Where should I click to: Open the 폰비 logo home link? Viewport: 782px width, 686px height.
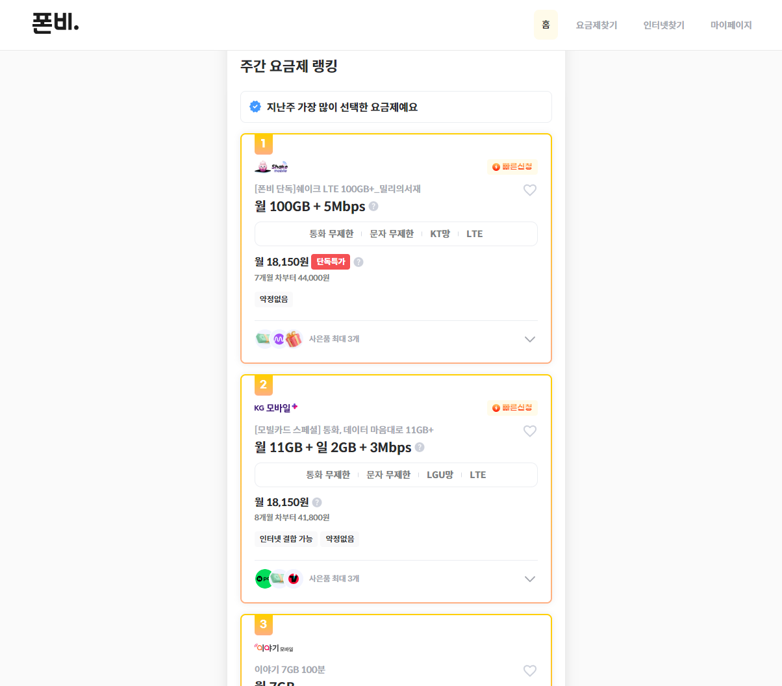tap(56, 23)
